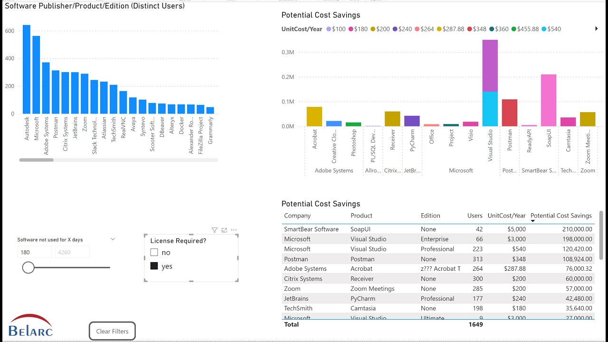This screenshot has width=608, height=342.
Task: Select the $455.88 legend swatch
Action: pyautogui.click(x=513, y=29)
